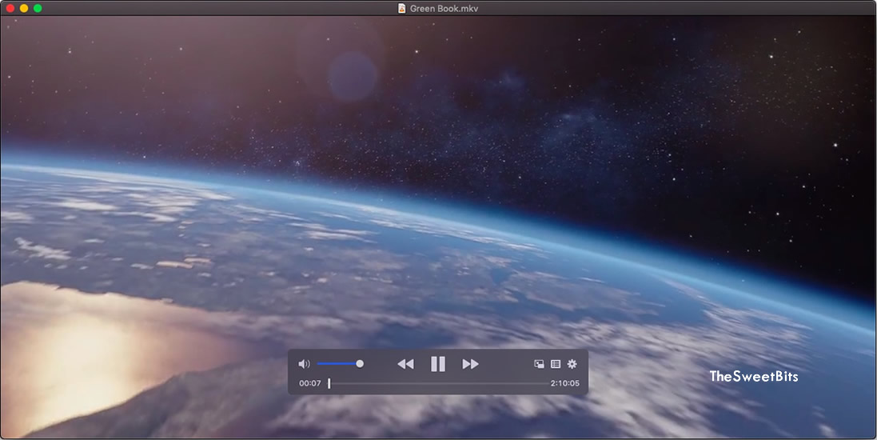Close the player window with red button

point(10,8)
